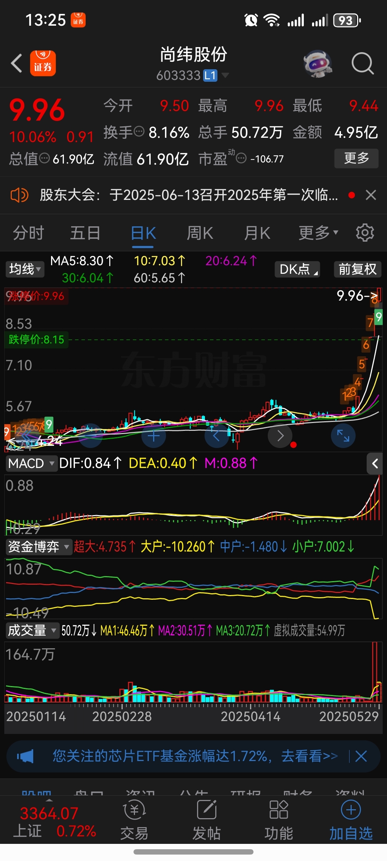This screenshot has width=387, height=861.
Task: Tap the 市盈 info circle icon
Action: coord(241,158)
